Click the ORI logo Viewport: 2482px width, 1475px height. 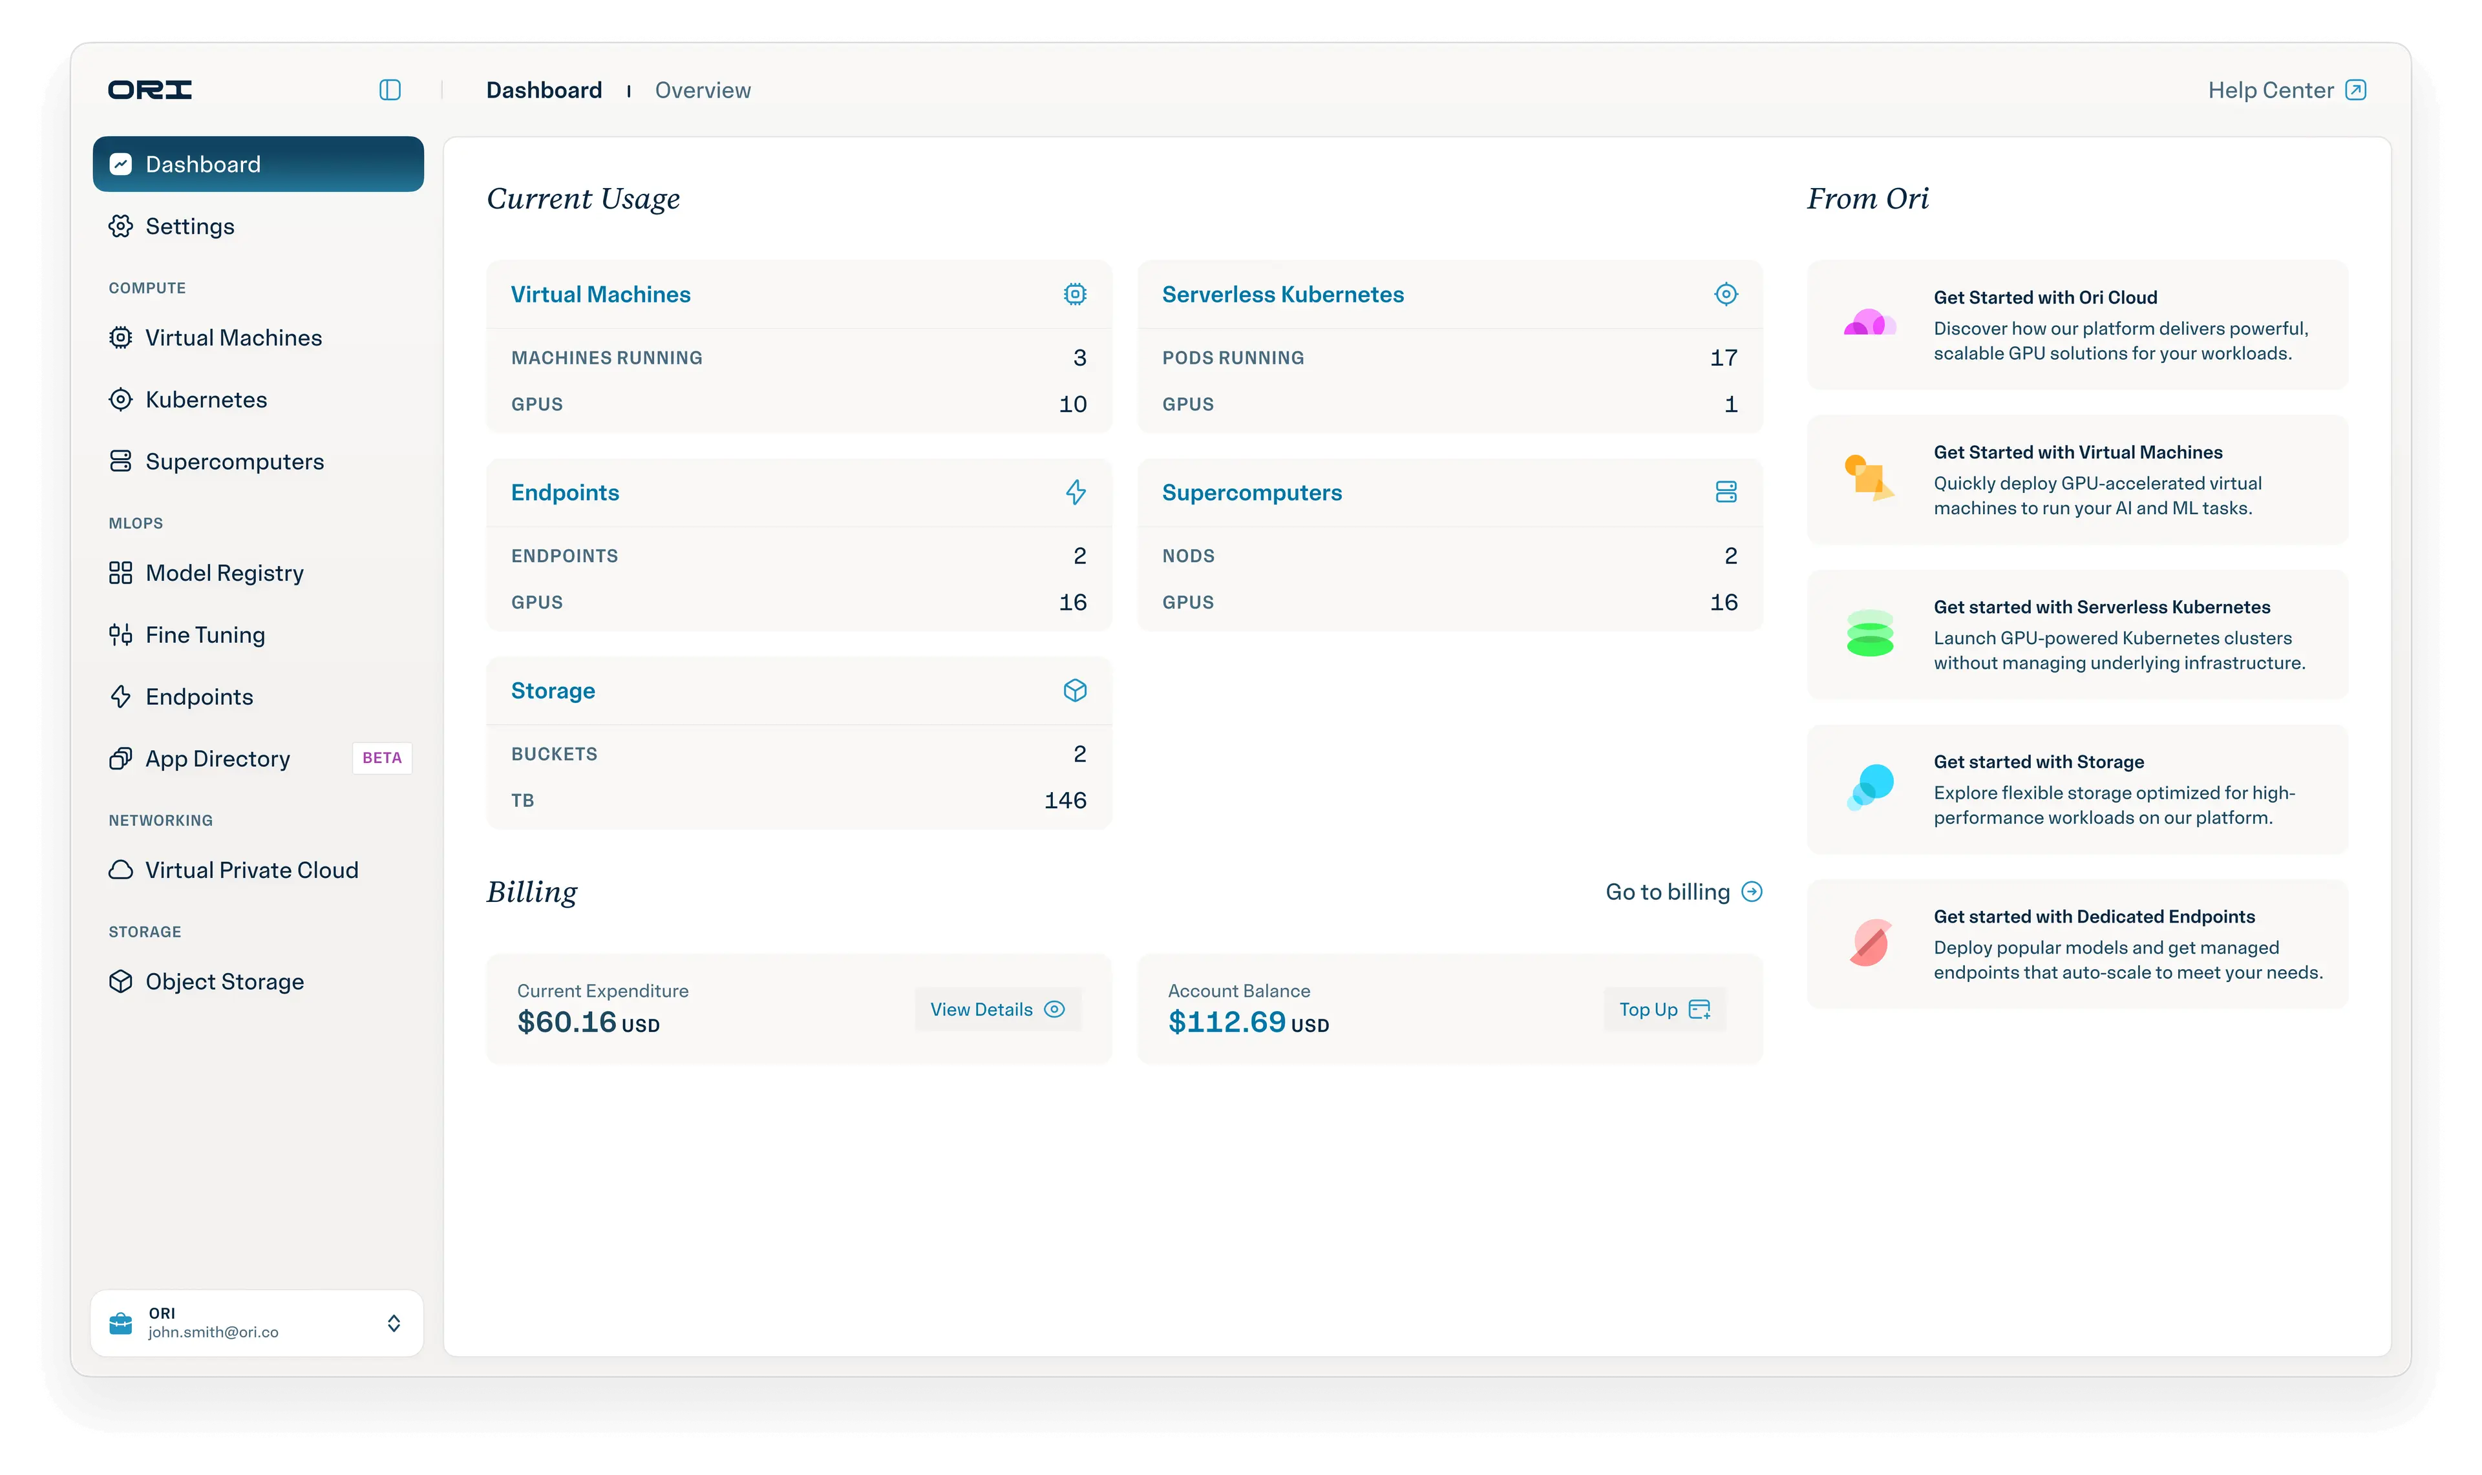point(150,90)
